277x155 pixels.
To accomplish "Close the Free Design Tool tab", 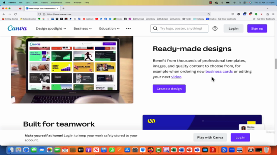I will (58, 8).
